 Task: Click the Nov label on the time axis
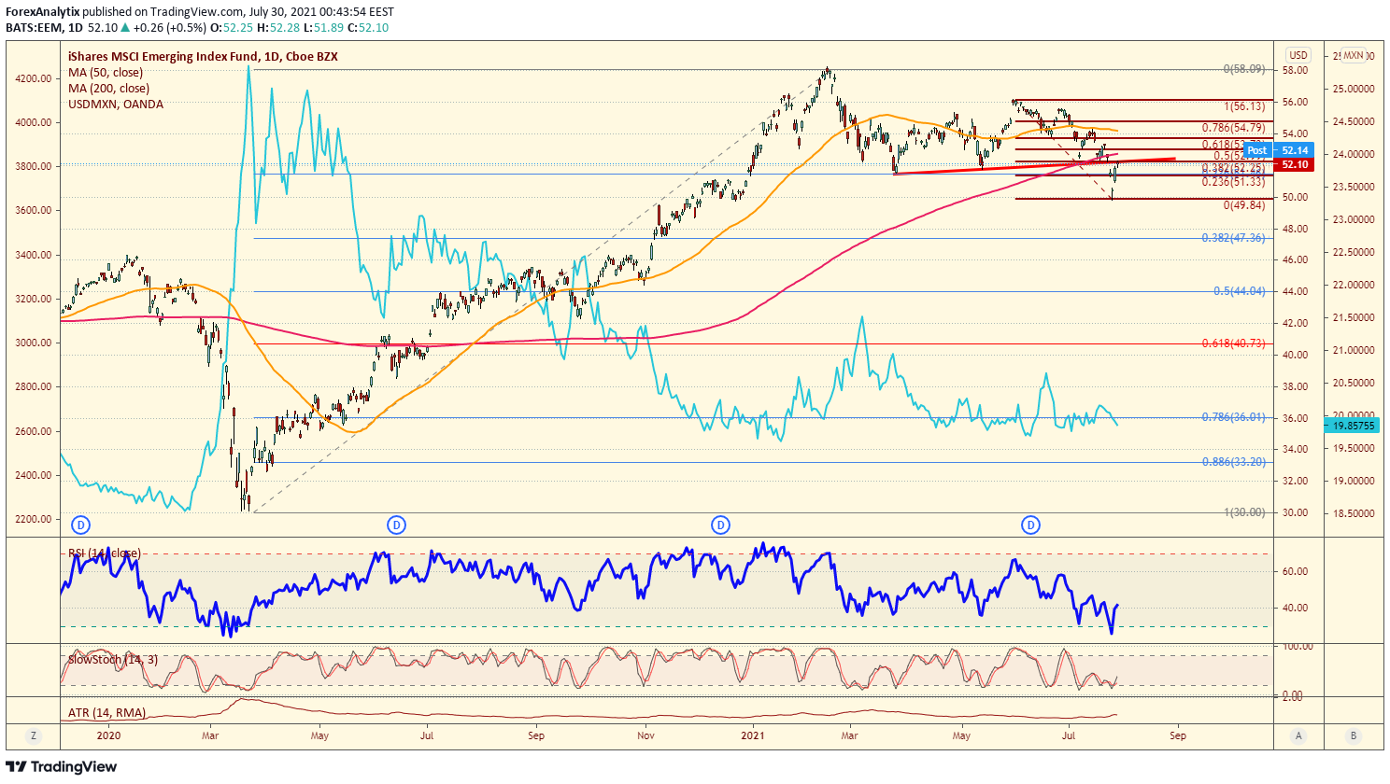tap(645, 735)
